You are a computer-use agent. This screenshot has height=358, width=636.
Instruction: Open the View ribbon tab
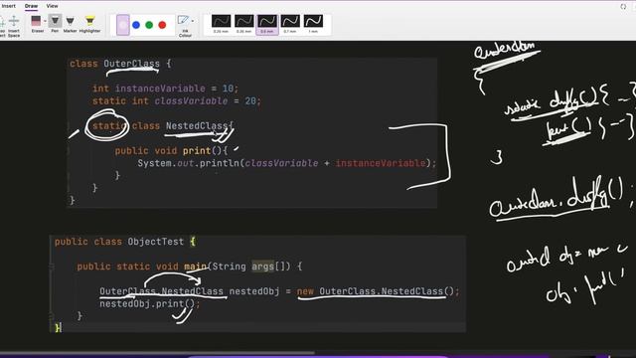pos(52,6)
